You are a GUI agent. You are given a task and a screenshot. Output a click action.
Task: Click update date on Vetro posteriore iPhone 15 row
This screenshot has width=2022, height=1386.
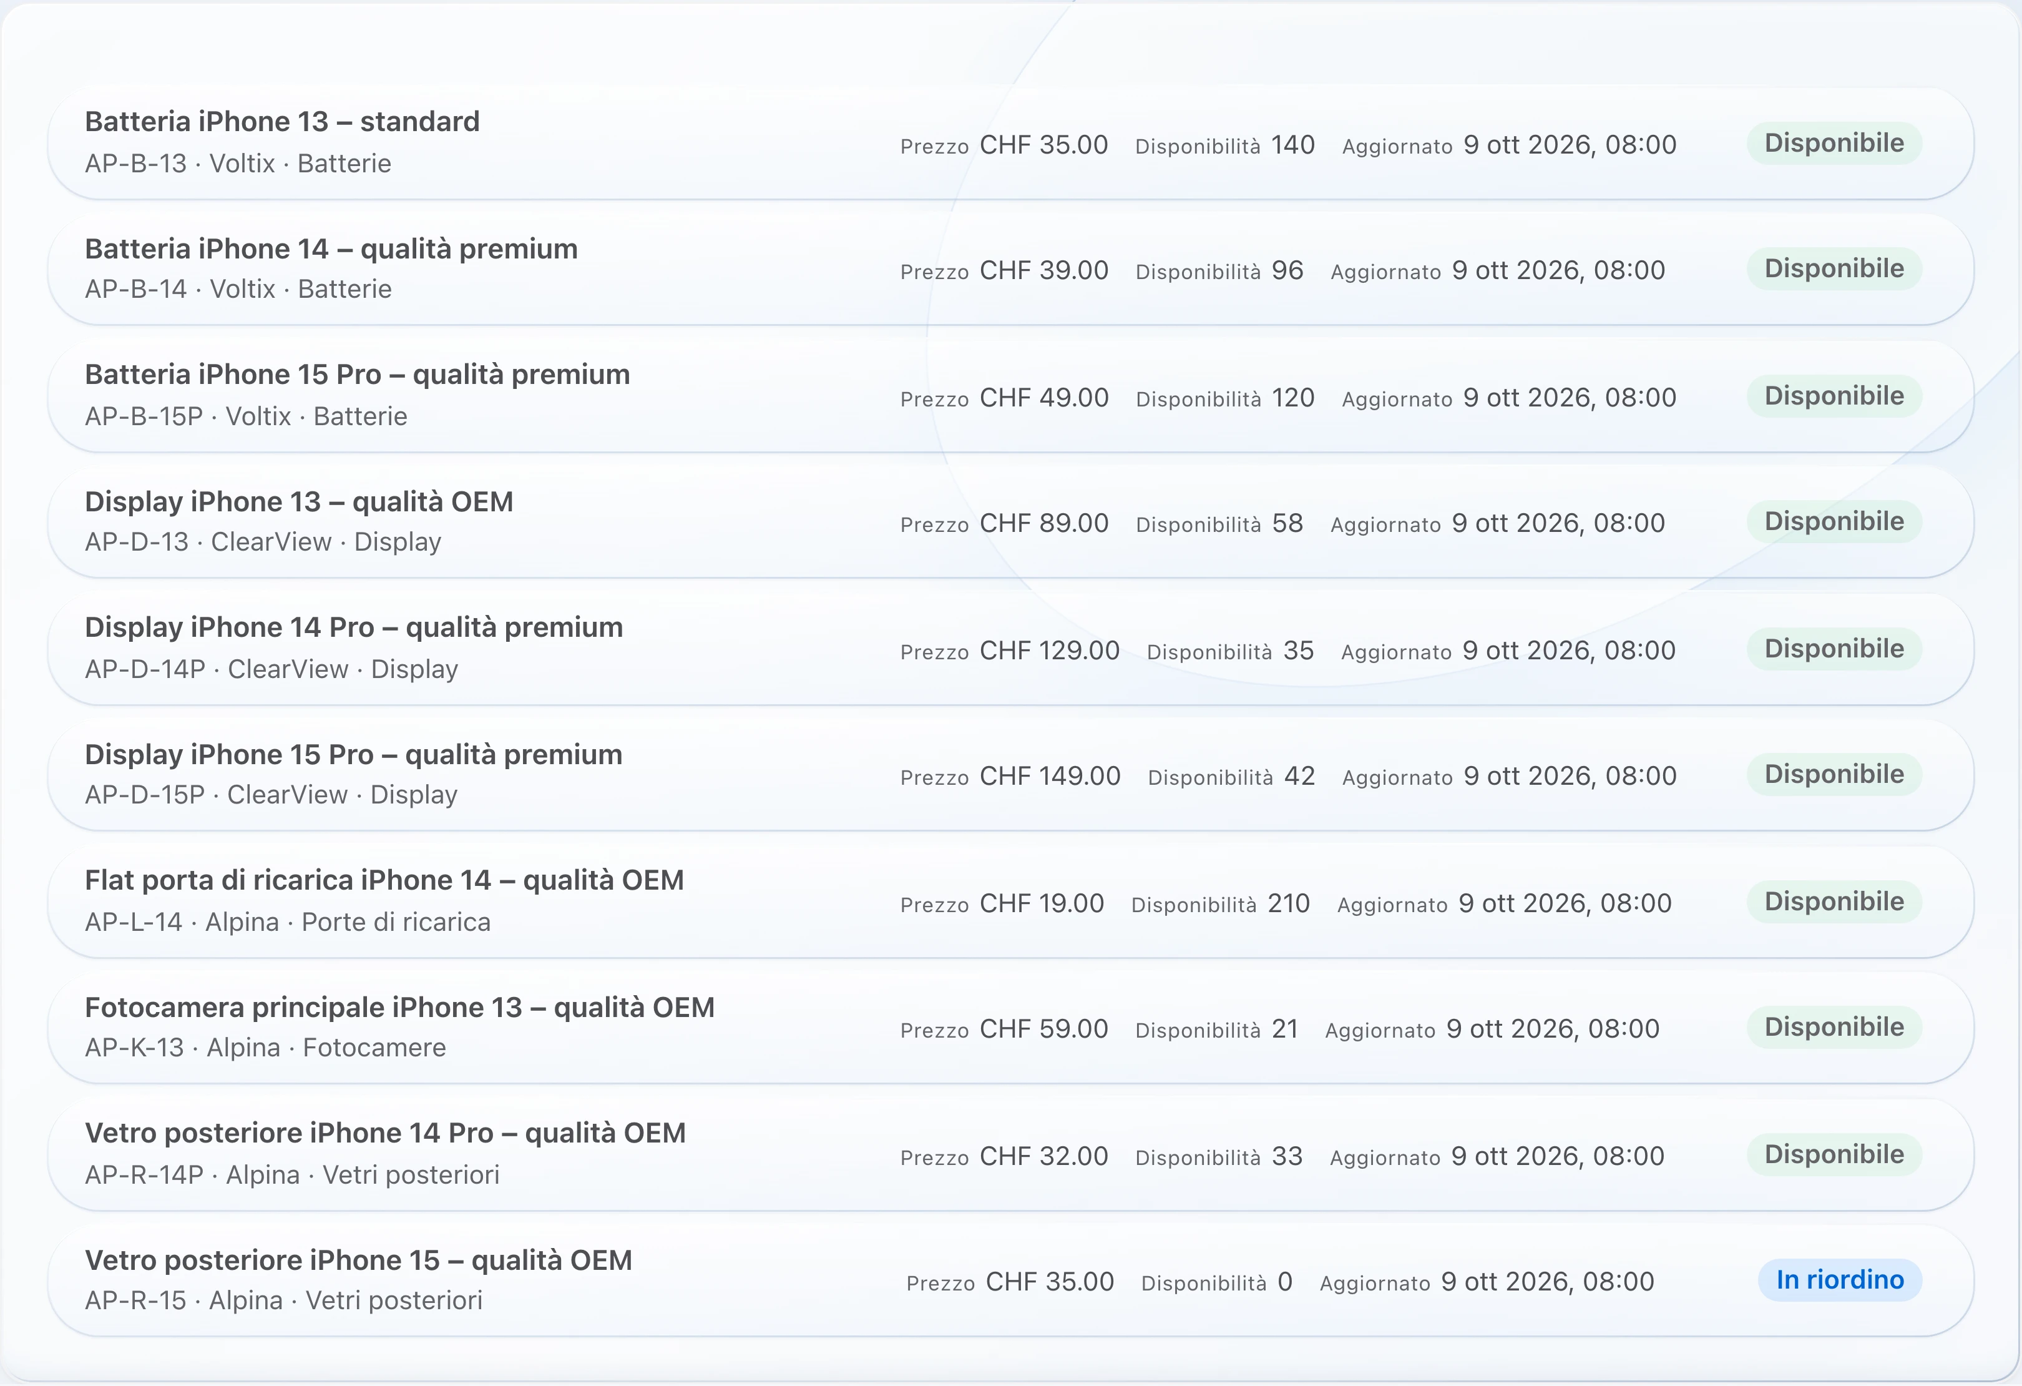pos(1547,1282)
